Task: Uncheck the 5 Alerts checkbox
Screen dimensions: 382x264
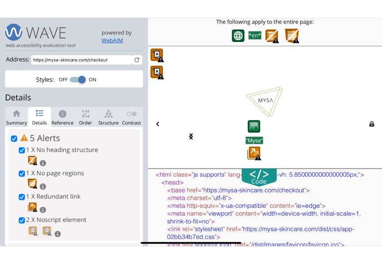Action: coord(14,139)
